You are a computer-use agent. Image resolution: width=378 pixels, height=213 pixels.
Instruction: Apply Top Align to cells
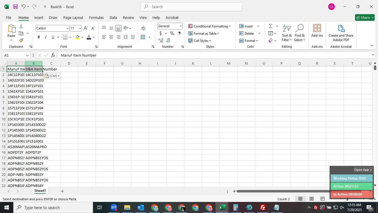[x=104, y=28]
